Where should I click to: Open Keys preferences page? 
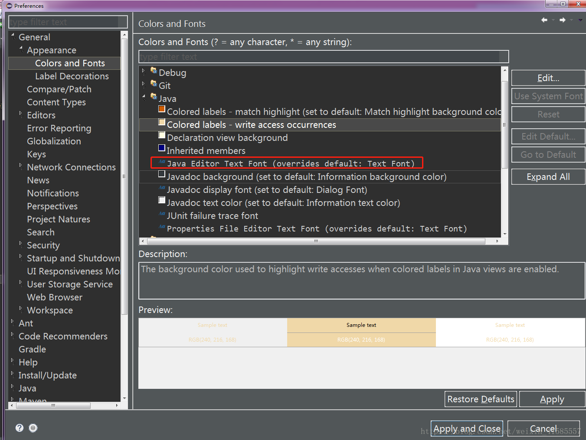click(36, 154)
